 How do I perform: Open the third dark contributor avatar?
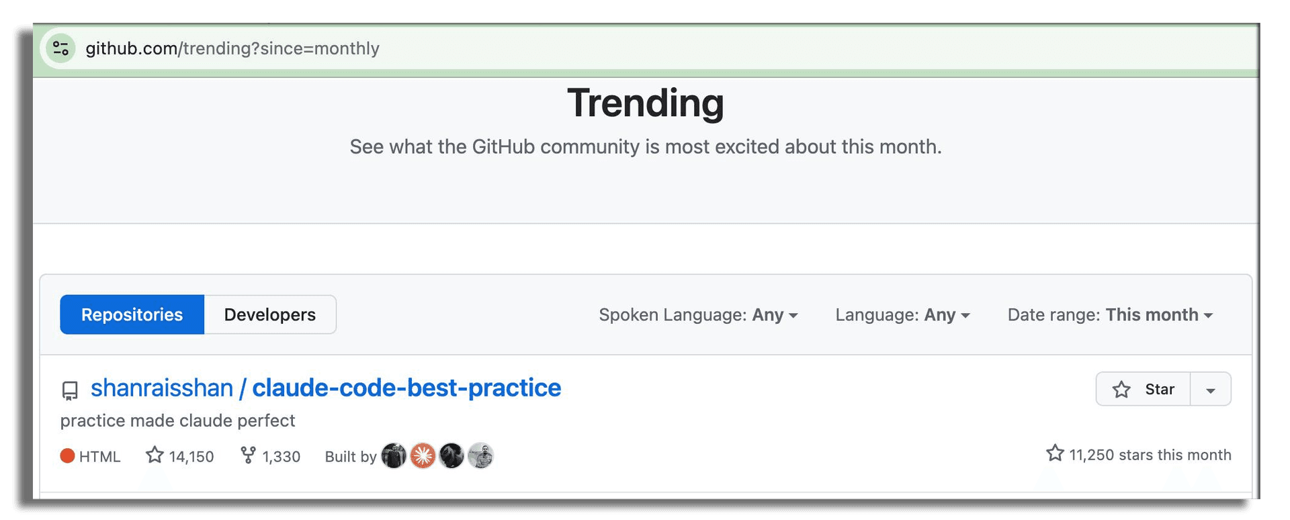coord(451,456)
